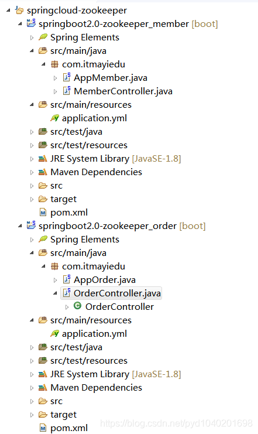Select MemberController.java file name
The image size is (258, 434).
pyautogui.click(x=123, y=91)
